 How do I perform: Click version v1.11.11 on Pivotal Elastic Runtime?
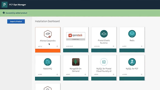tap(97, 46)
